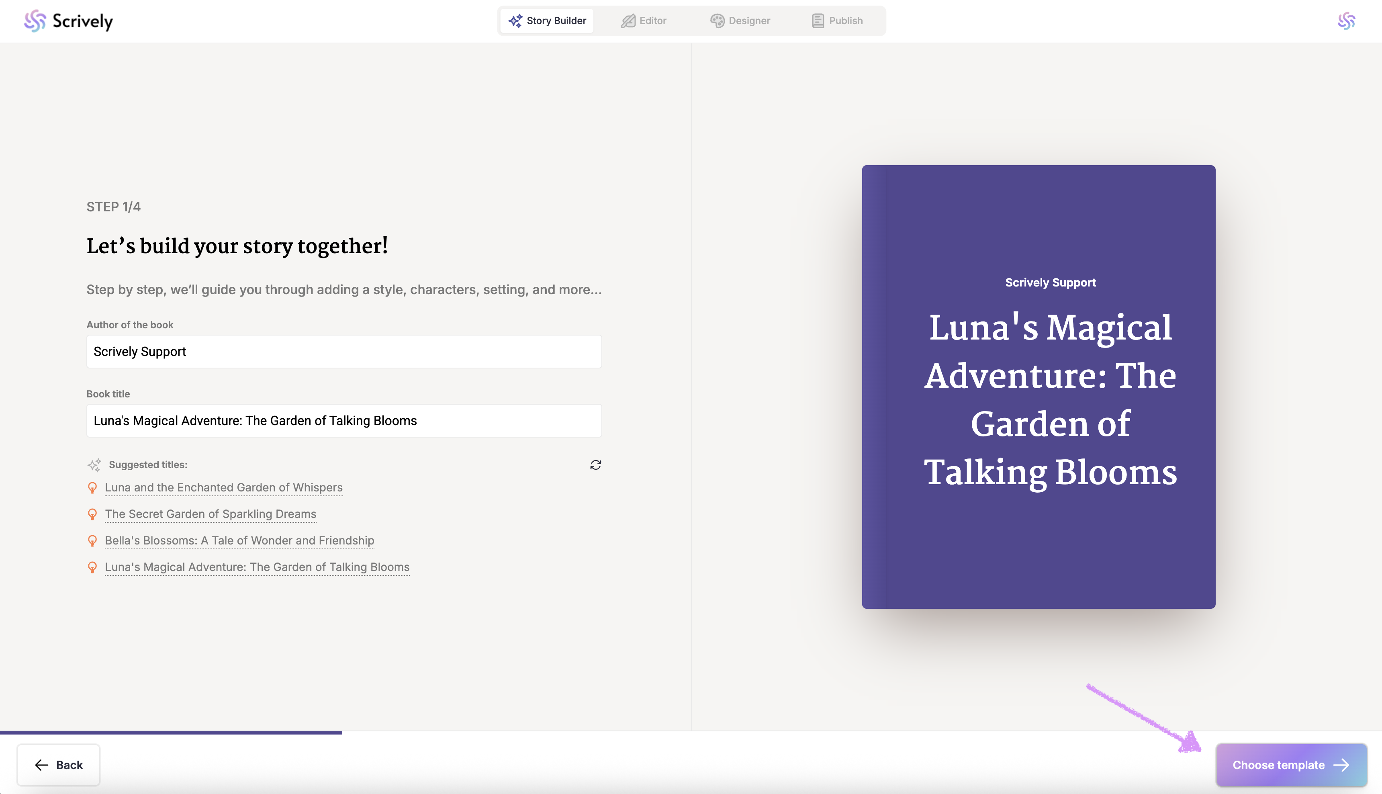Select Bella's Blossoms suggested title
This screenshot has width=1382, height=794.
[239, 540]
